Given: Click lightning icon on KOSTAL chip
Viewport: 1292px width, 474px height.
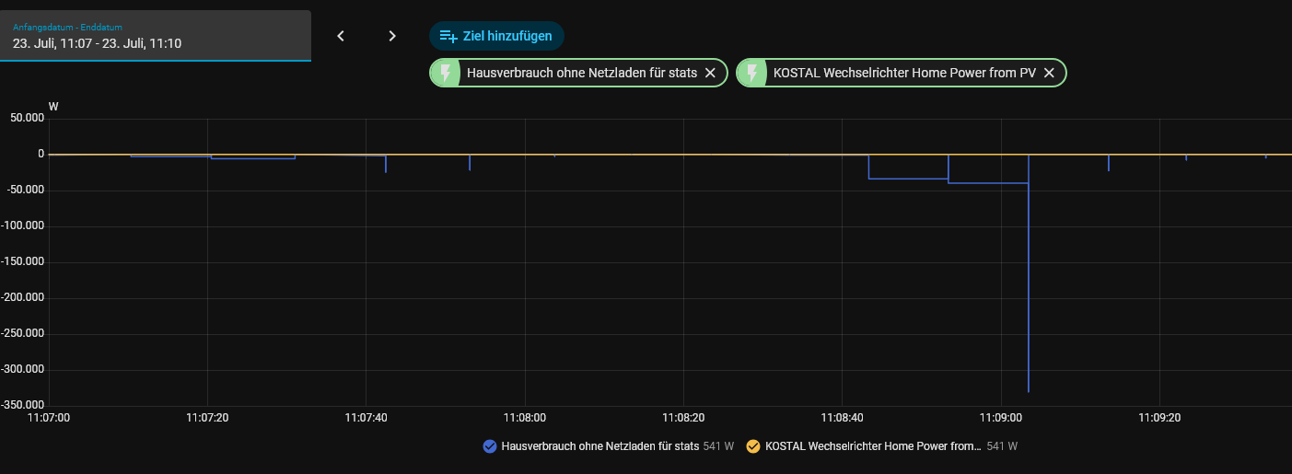Looking at the screenshot, I should (x=752, y=73).
